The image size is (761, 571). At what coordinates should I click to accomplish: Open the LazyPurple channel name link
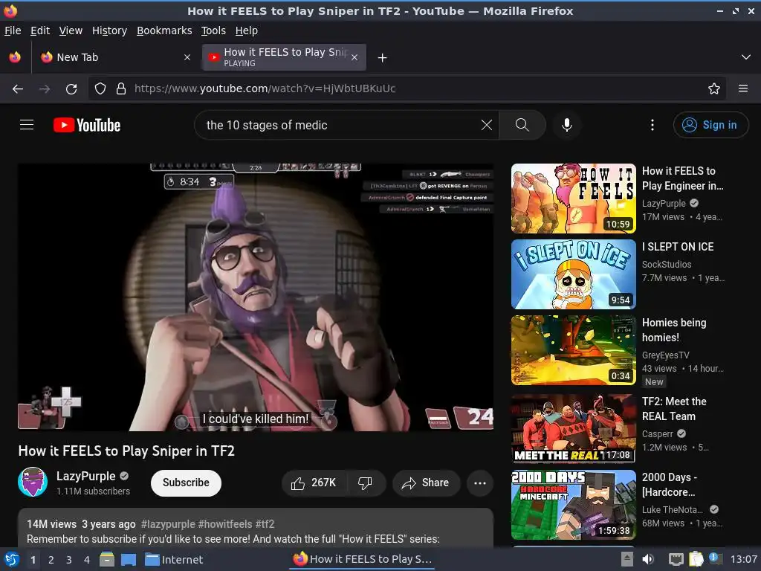[x=86, y=476]
